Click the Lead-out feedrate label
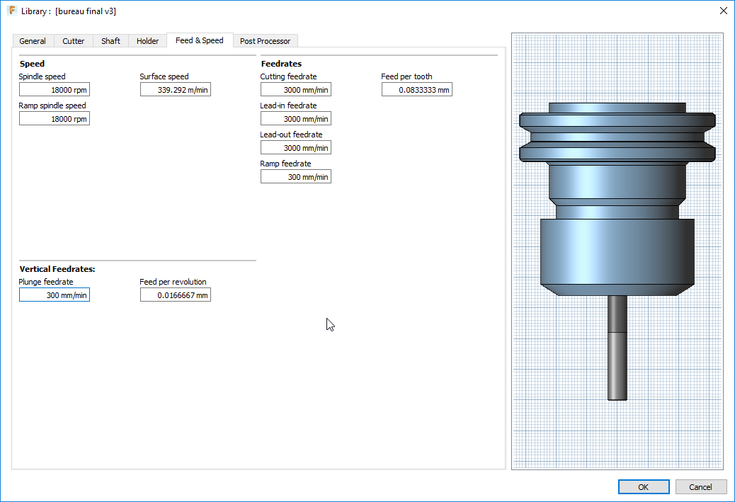This screenshot has height=502, width=735. click(x=291, y=135)
